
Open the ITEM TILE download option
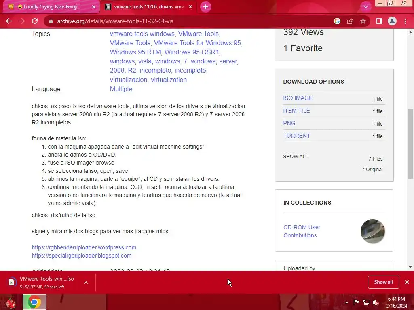(296, 111)
